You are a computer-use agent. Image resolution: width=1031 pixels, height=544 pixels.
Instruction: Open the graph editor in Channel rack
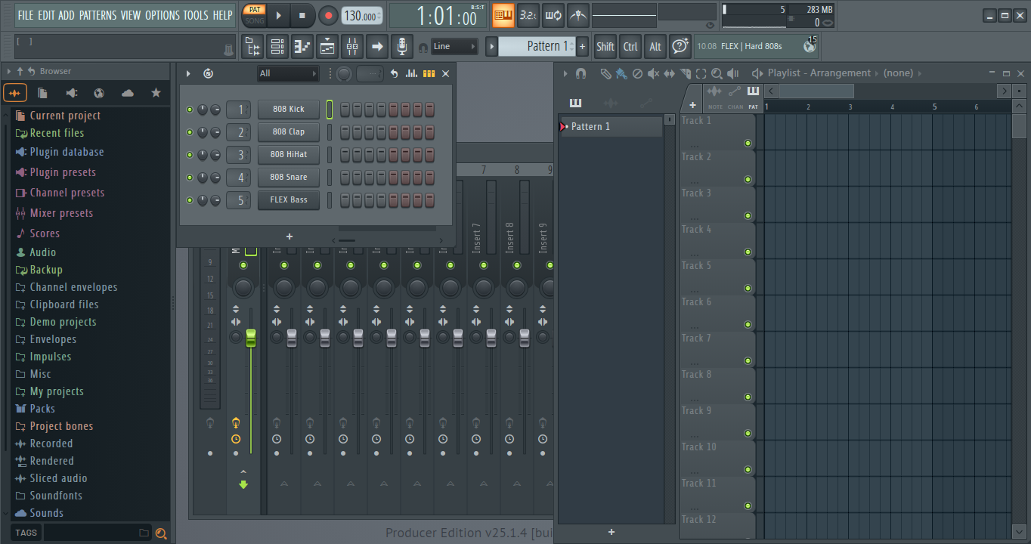[x=411, y=73]
